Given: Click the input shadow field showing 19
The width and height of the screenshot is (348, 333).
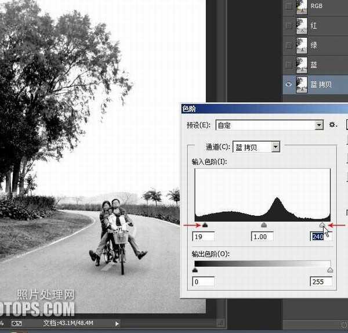Looking at the screenshot, I should [x=204, y=236].
